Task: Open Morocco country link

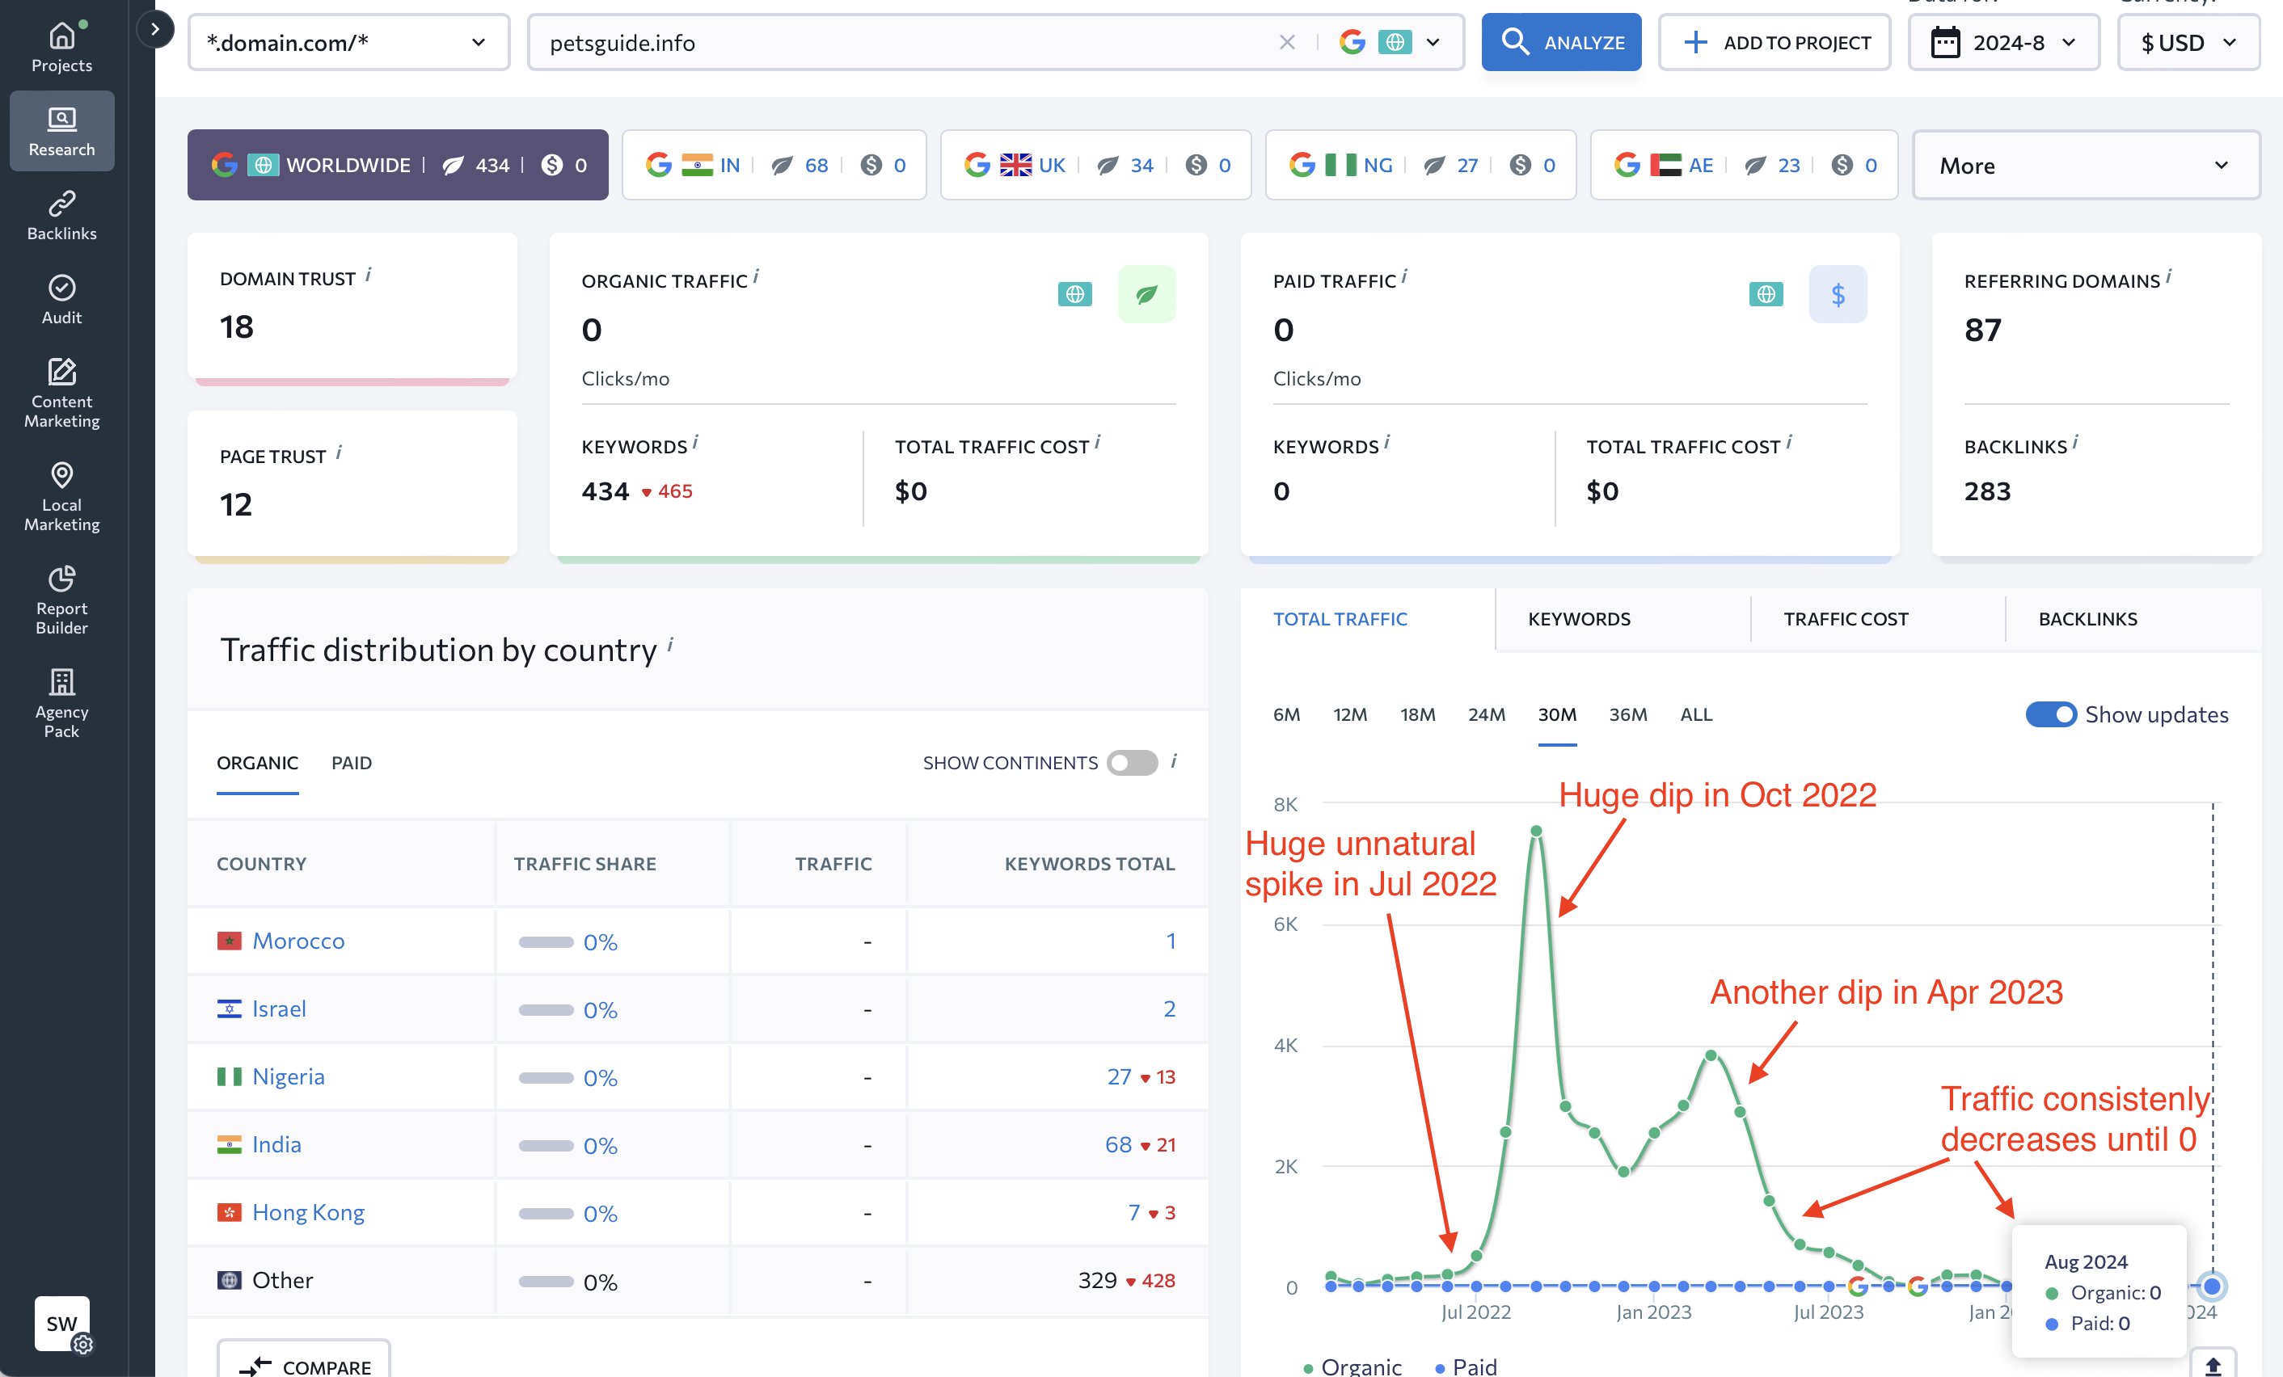Action: click(298, 940)
